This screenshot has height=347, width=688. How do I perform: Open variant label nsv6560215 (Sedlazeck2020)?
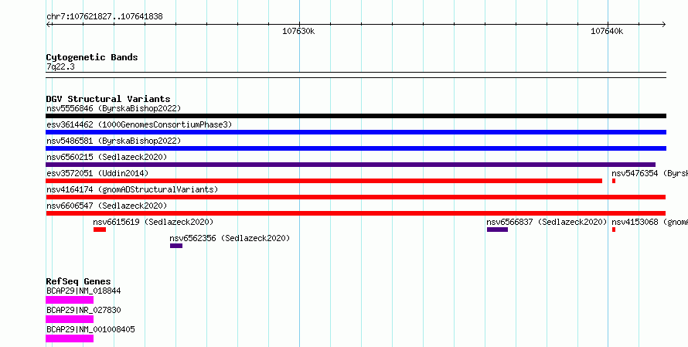pyautogui.click(x=107, y=157)
